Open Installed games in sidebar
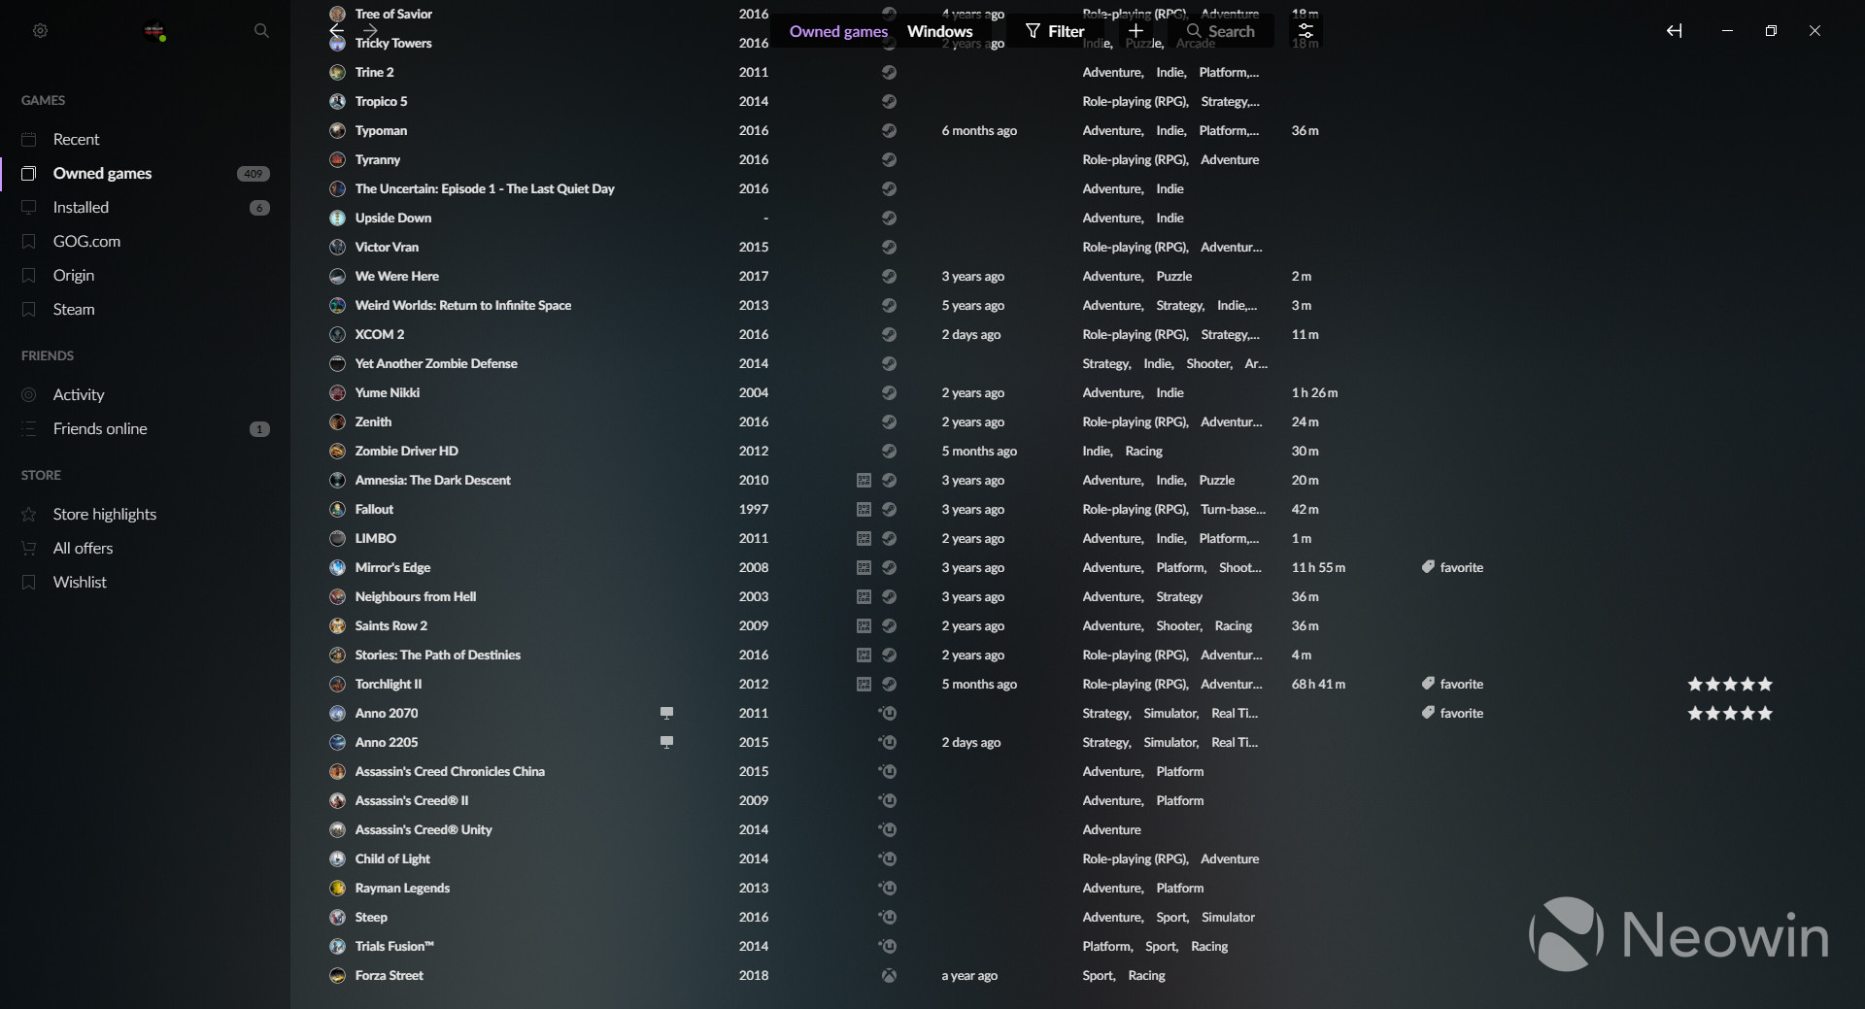The width and height of the screenshot is (1865, 1009). point(146,207)
